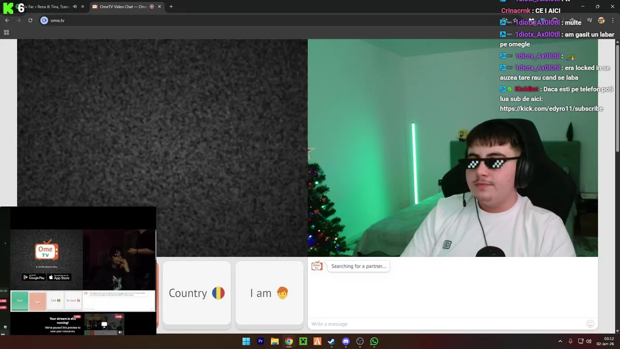Open the Chrome profile avatar
This screenshot has height=349, width=620.
pyautogui.click(x=601, y=20)
